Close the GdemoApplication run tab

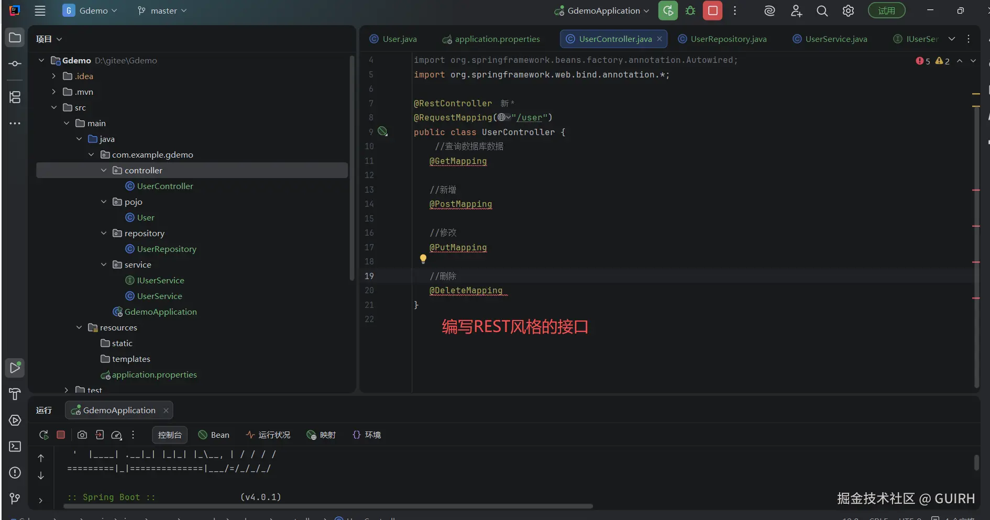(166, 410)
